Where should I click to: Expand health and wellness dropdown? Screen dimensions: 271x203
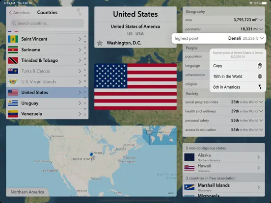[x=261, y=111]
